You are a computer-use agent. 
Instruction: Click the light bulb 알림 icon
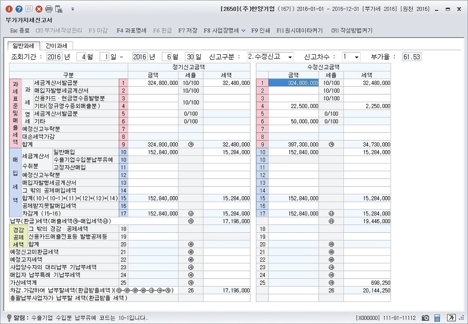click(9, 318)
